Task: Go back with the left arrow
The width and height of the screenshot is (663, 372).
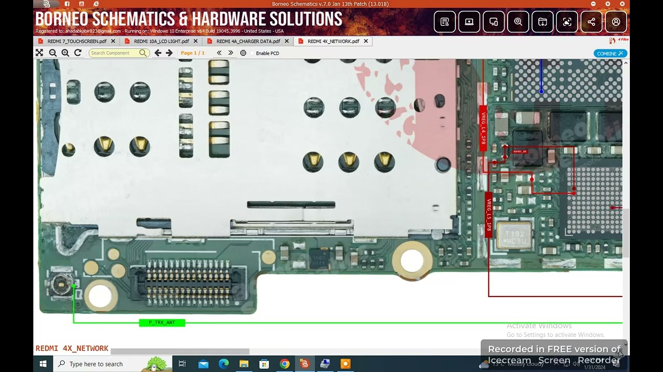Action: pos(158,53)
